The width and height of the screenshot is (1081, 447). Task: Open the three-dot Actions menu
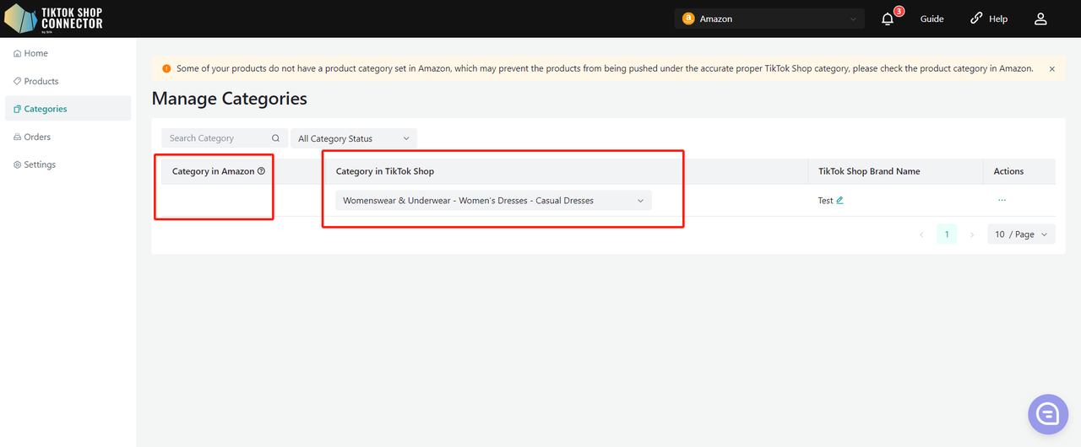pyautogui.click(x=1002, y=201)
